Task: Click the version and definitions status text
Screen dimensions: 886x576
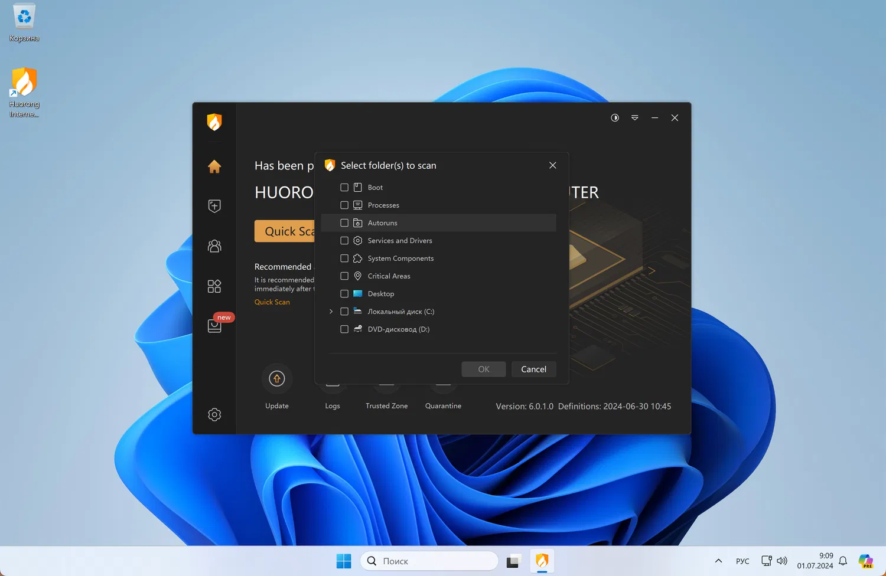Action: pos(584,406)
